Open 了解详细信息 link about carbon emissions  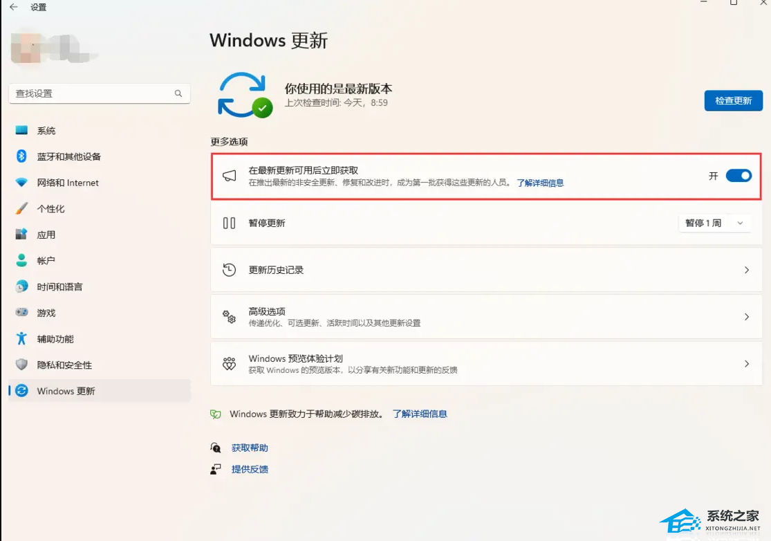[420, 414]
